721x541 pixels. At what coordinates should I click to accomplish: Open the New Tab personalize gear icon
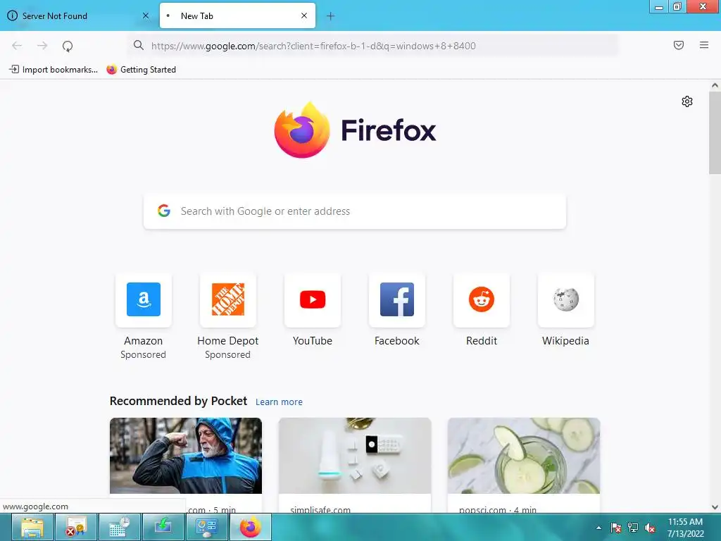(687, 101)
